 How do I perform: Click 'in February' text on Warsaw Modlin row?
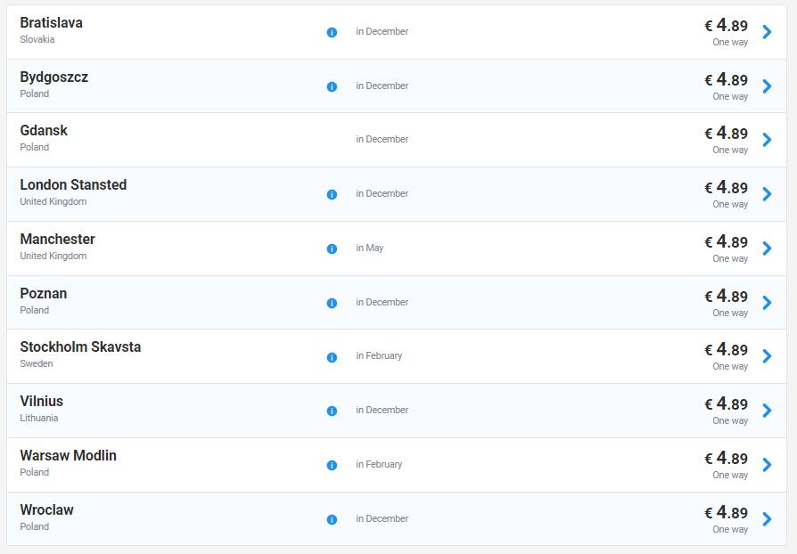pos(379,464)
